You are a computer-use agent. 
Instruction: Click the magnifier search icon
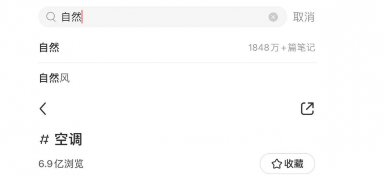click(x=51, y=17)
